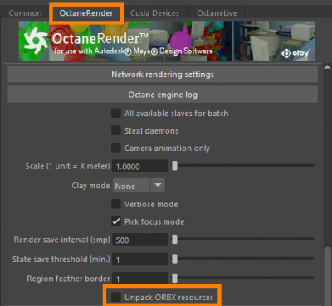Click the Octane pinwheel logo icon
The width and height of the screenshot is (332, 306).
36,41
